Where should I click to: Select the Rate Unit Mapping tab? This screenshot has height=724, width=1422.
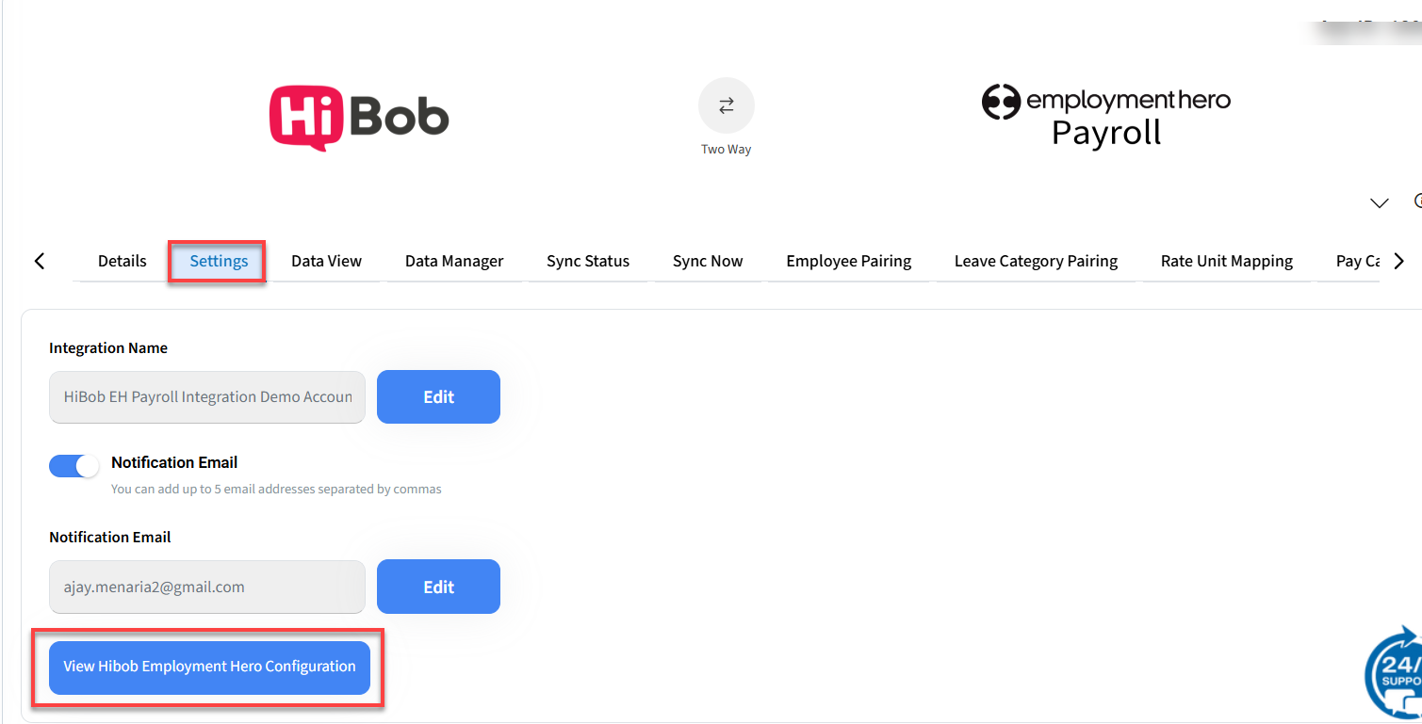pyautogui.click(x=1226, y=261)
